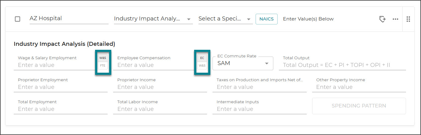The width and height of the screenshot is (421, 135).
Task: Open the EC Commute Rate SAM dropdown
Action: [x=243, y=64]
